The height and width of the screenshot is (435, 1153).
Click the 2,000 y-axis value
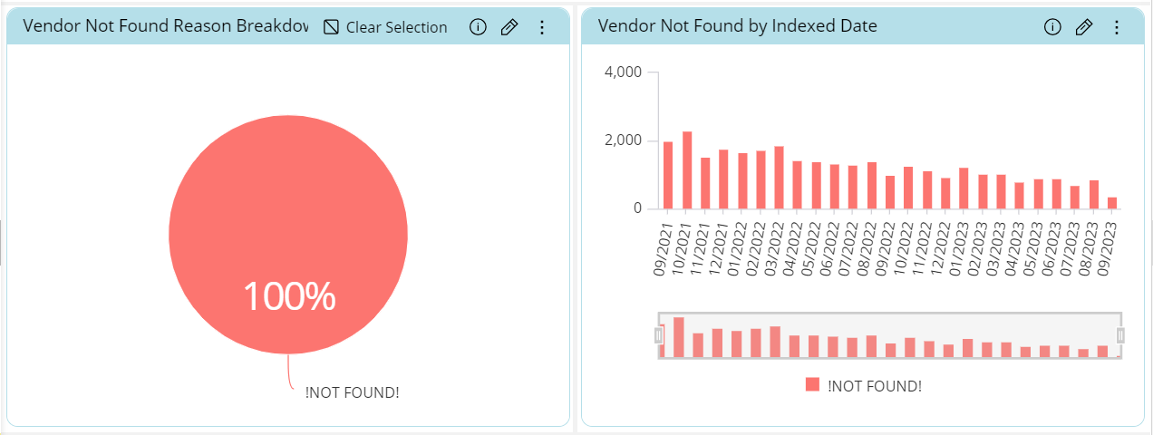pyautogui.click(x=623, y=140)
